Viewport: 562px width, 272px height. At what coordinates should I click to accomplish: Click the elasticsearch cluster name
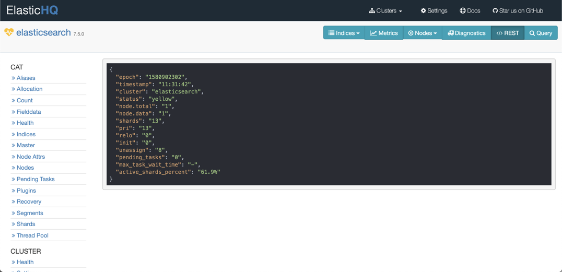(x=43, y=32)
